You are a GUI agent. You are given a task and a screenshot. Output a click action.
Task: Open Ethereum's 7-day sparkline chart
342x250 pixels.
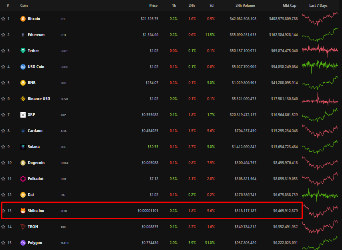click(320, 35)
